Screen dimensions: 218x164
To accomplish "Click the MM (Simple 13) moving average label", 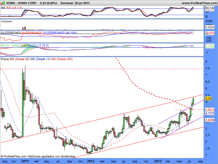I will pos(40,59).
